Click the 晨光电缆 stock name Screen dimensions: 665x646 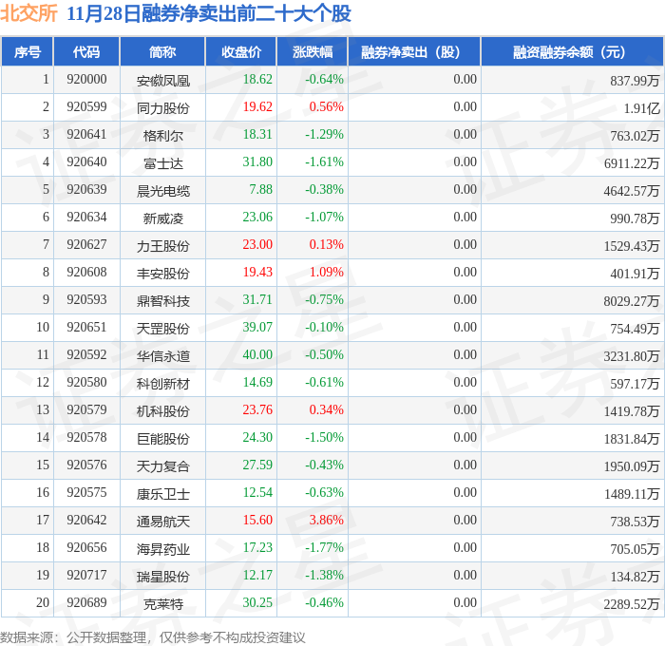(x=162, y=191)
